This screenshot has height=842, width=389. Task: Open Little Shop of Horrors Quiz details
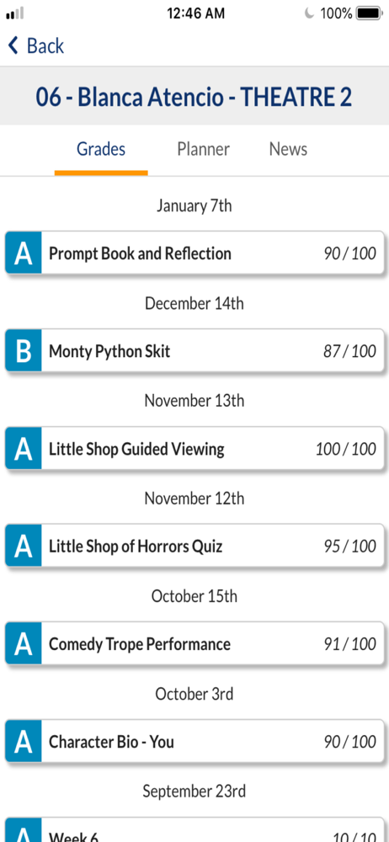[195, 546]
